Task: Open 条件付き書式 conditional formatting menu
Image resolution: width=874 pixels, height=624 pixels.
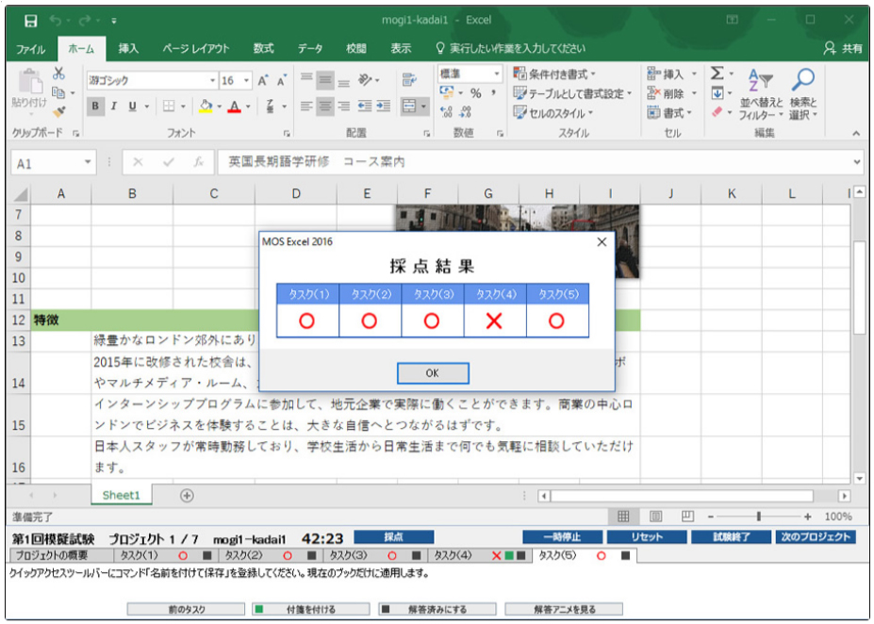Action: (554, 74)
